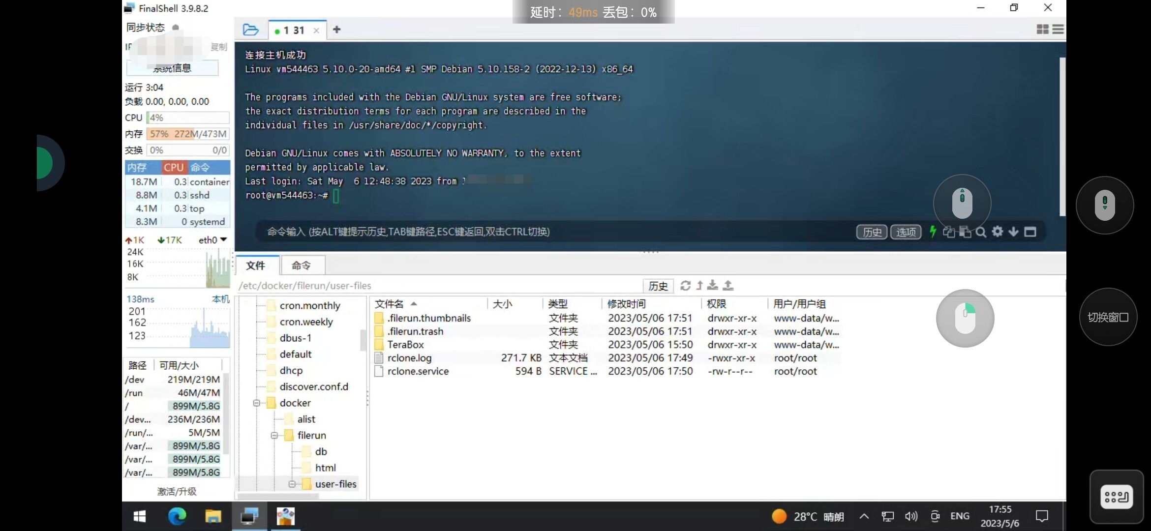Screen dimensions: 1151x531
Task: Sort by 类型 type column header
Action: [572, 304]
